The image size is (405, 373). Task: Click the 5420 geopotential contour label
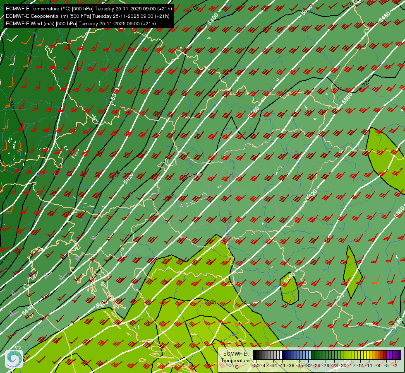click(128, 178)
